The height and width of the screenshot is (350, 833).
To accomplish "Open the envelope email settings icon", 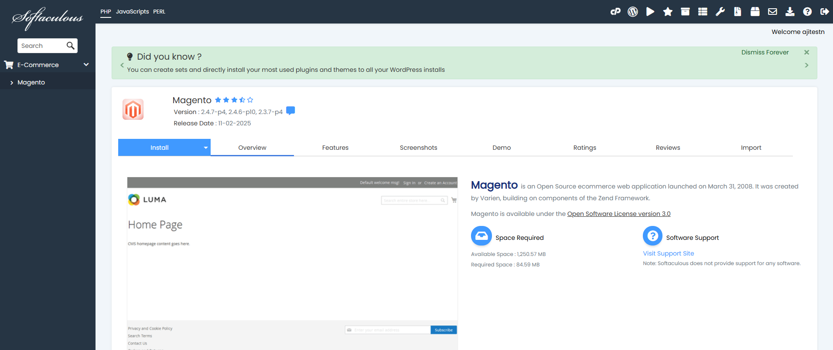I will coord(772,12).
